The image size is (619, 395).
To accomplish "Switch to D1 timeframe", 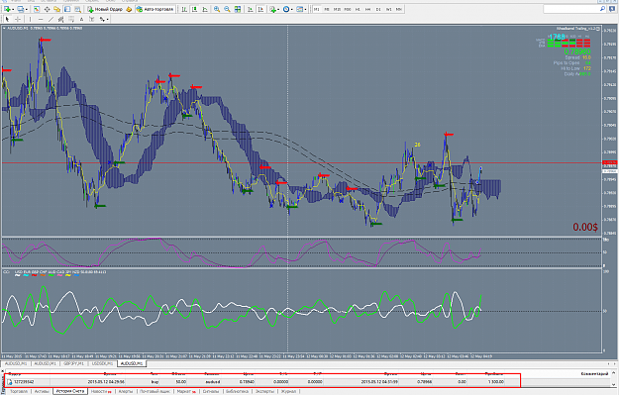I will pyautogui.click(x=378, y=9).
